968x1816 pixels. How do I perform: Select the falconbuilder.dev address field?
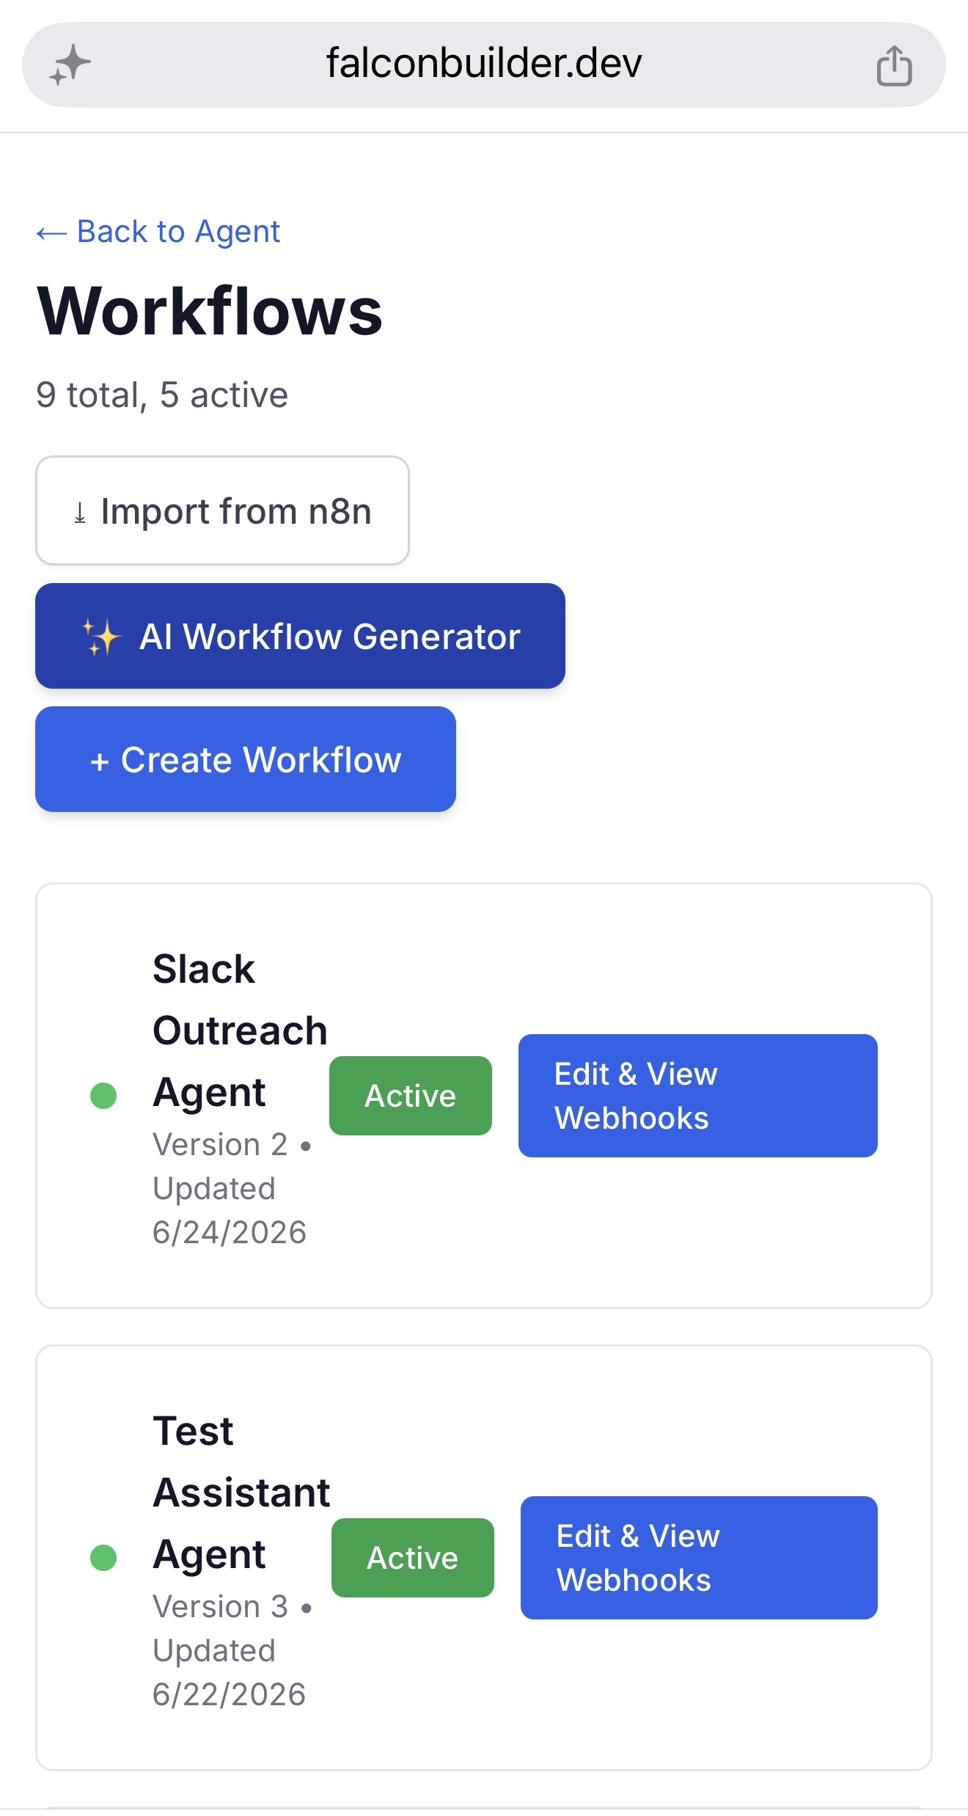(x=484, y=65)
